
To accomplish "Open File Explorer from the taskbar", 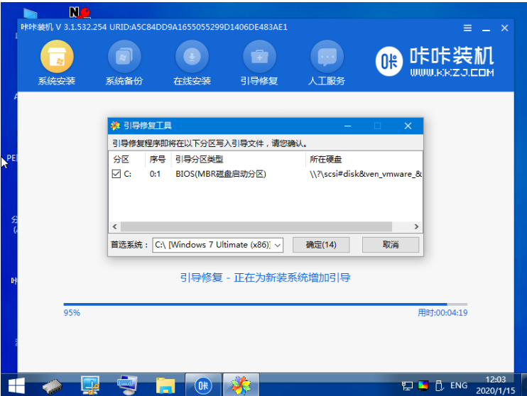I will click(165, 385).
